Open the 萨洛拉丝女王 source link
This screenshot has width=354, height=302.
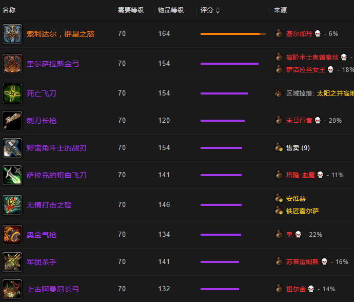tap(306, 69)
